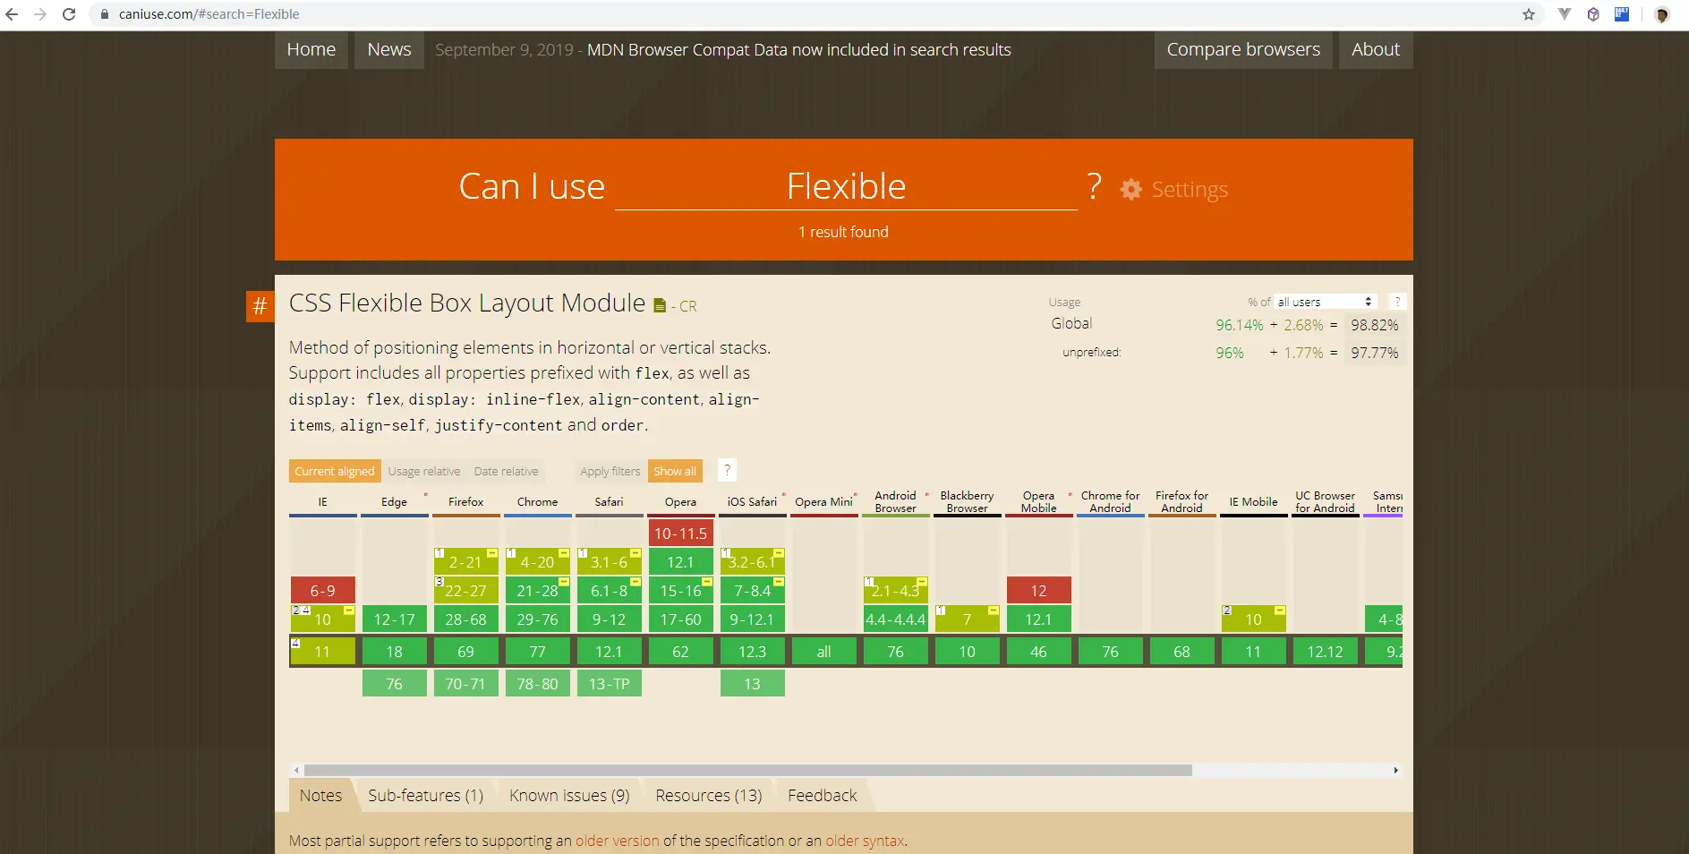Open the CSS Flexible Box Layout Module title
This screenshot has height=854, width=1689.
coord(467,303)
